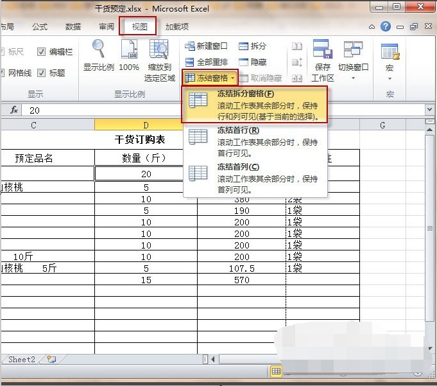Click the synchronous scrolling icon
This screenshot has width=437, height=386.
[x=297, y=62]
